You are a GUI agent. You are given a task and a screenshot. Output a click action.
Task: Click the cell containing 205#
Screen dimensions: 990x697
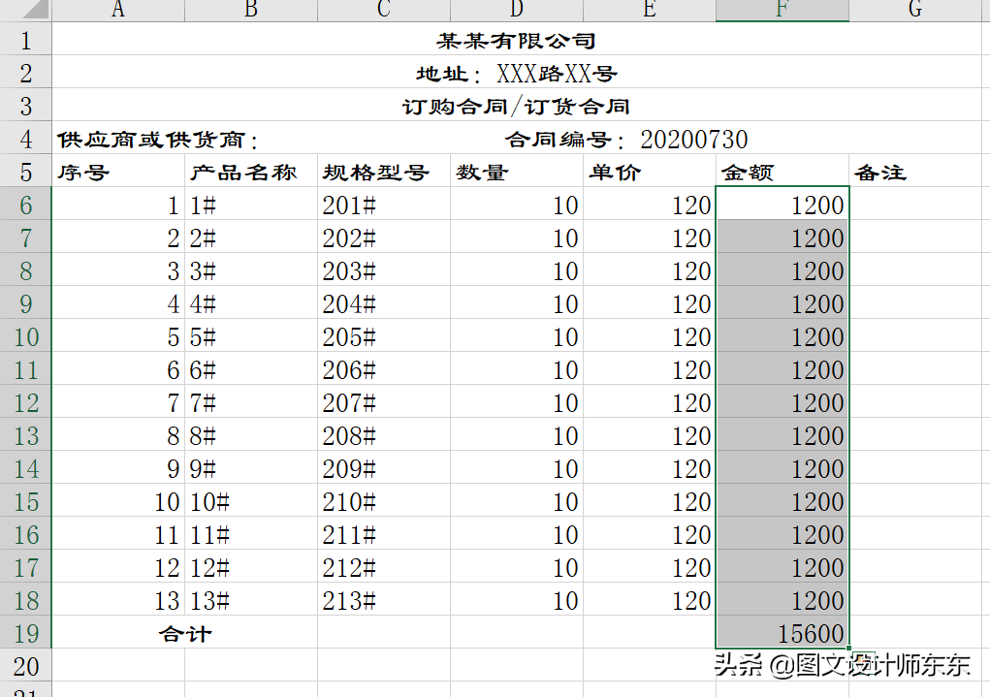click(x=384, y=336)
